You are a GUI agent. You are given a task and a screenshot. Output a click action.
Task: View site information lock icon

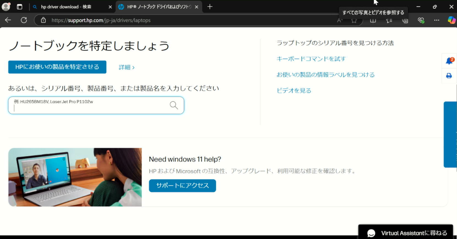[43, 20]
